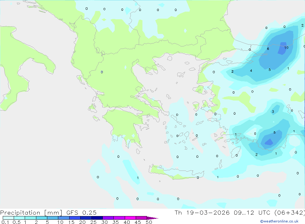Pick the magenta legend swatch between 40 and 45

[130, 218]
